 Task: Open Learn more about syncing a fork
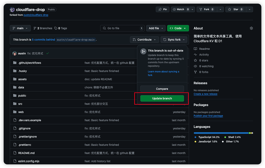click(164, 73)
